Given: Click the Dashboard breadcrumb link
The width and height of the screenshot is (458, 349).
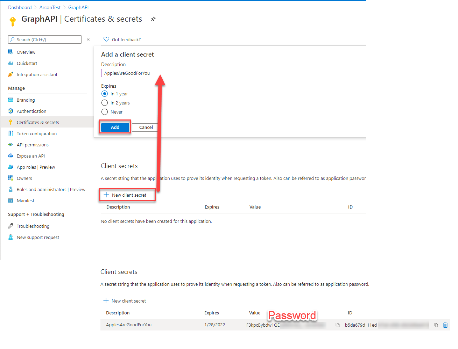Looking at the screenshot, I should pyautogui.click(x=20, y=7).
